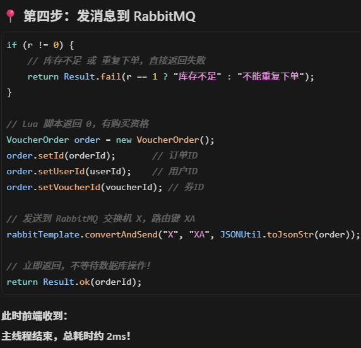Click comment '发送到 RabbitMQ 交换机 X，路由键 XA'

[x=101, y=219]
